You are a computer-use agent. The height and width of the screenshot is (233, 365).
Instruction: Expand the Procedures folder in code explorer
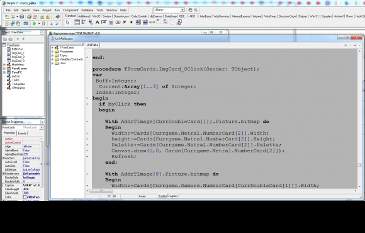click(x=52, y=52)
